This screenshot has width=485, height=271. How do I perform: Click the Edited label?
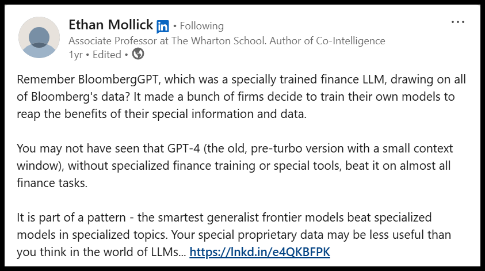[105, 55]
